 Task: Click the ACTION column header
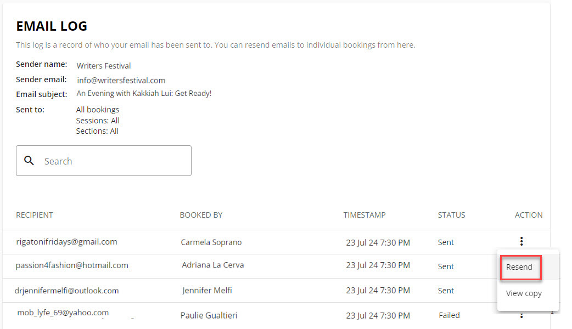[x=529, y=215]
